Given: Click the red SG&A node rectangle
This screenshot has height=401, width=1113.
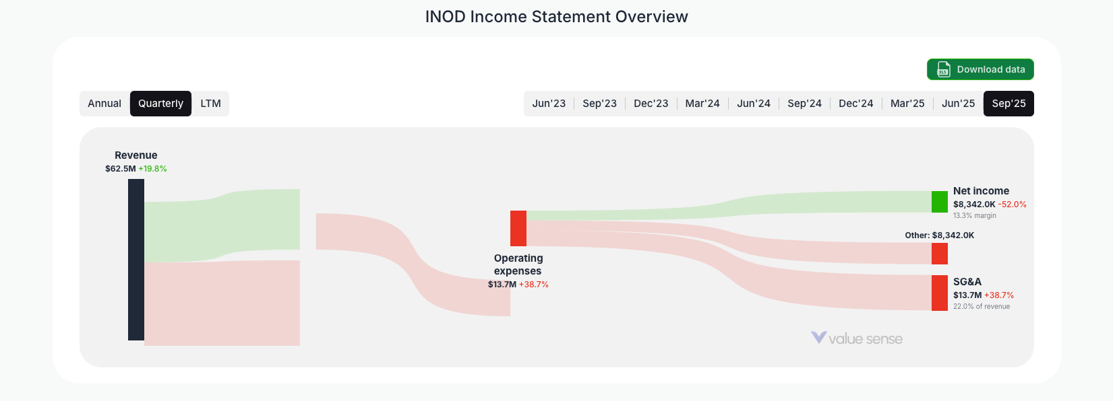Looking at the screenshot, I should (939, 293).
